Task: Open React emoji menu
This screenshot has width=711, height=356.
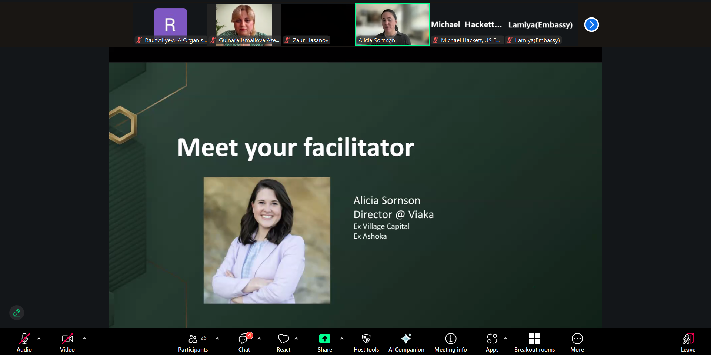Action: pos(283,342)
